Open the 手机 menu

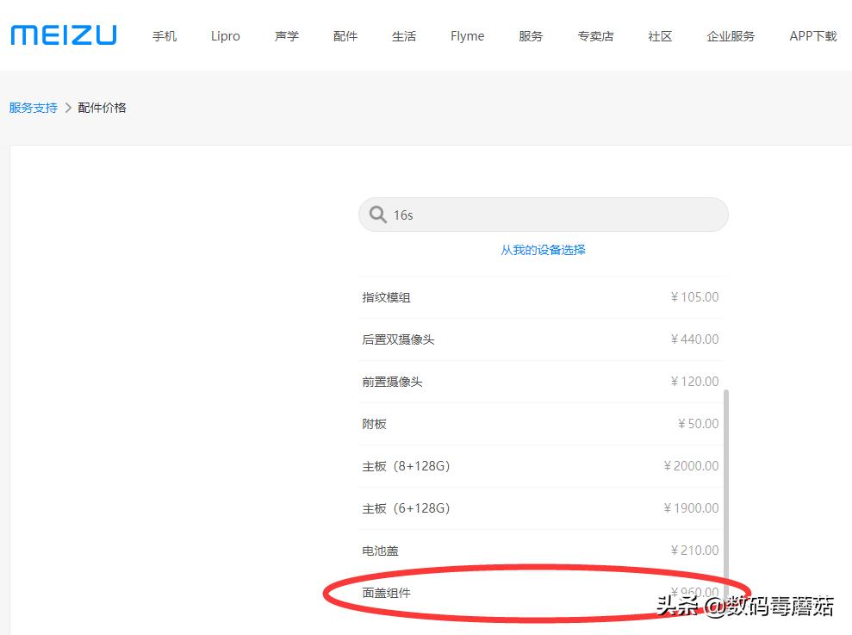point(164,36)
